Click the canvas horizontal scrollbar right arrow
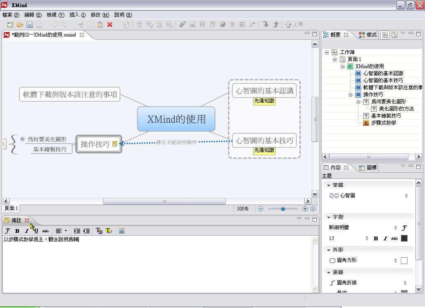The width and height of the screenshot is (425, 308). (x=308, y=201)
